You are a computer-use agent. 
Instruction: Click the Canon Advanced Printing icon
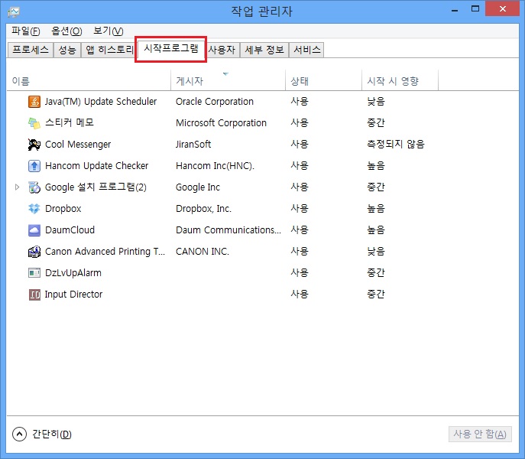pyautogui.click(x=34, y=252)
